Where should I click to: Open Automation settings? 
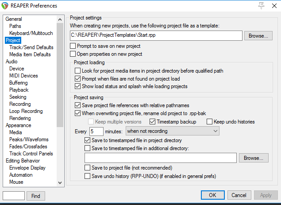coord(21,175)
